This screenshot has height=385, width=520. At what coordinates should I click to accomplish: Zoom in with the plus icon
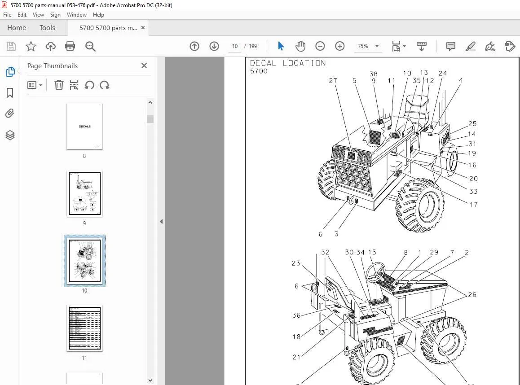pos(340,46)
